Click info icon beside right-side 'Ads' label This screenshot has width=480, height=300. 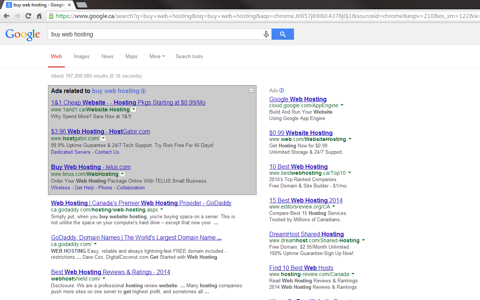pos(282,90)
